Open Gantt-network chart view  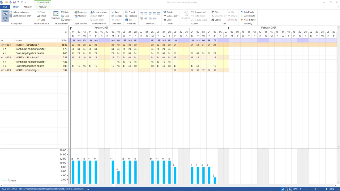20,16
